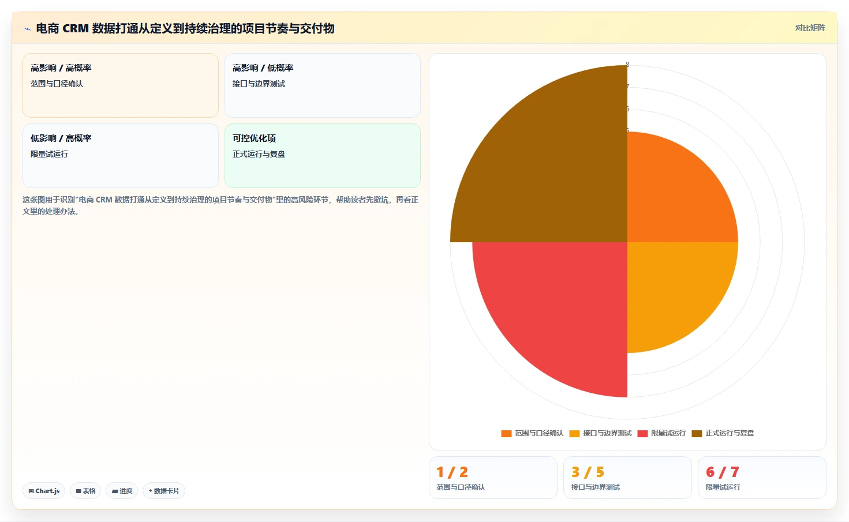Toggle 范围与口径确认 legend swatch
Screen dimensions: 849x522
[506, 433]
